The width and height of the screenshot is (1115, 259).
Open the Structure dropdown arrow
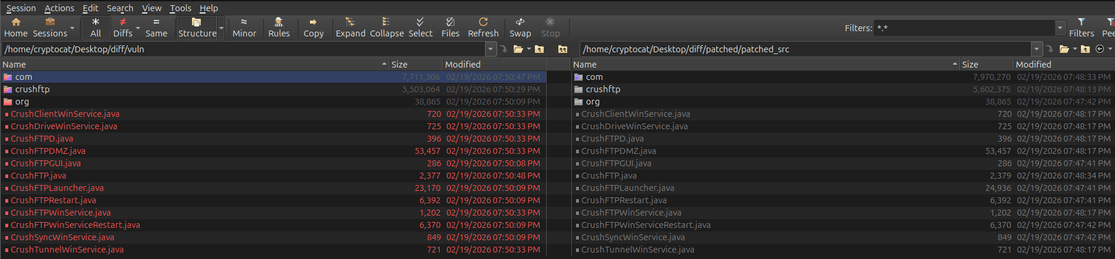[x=221, y=28]
